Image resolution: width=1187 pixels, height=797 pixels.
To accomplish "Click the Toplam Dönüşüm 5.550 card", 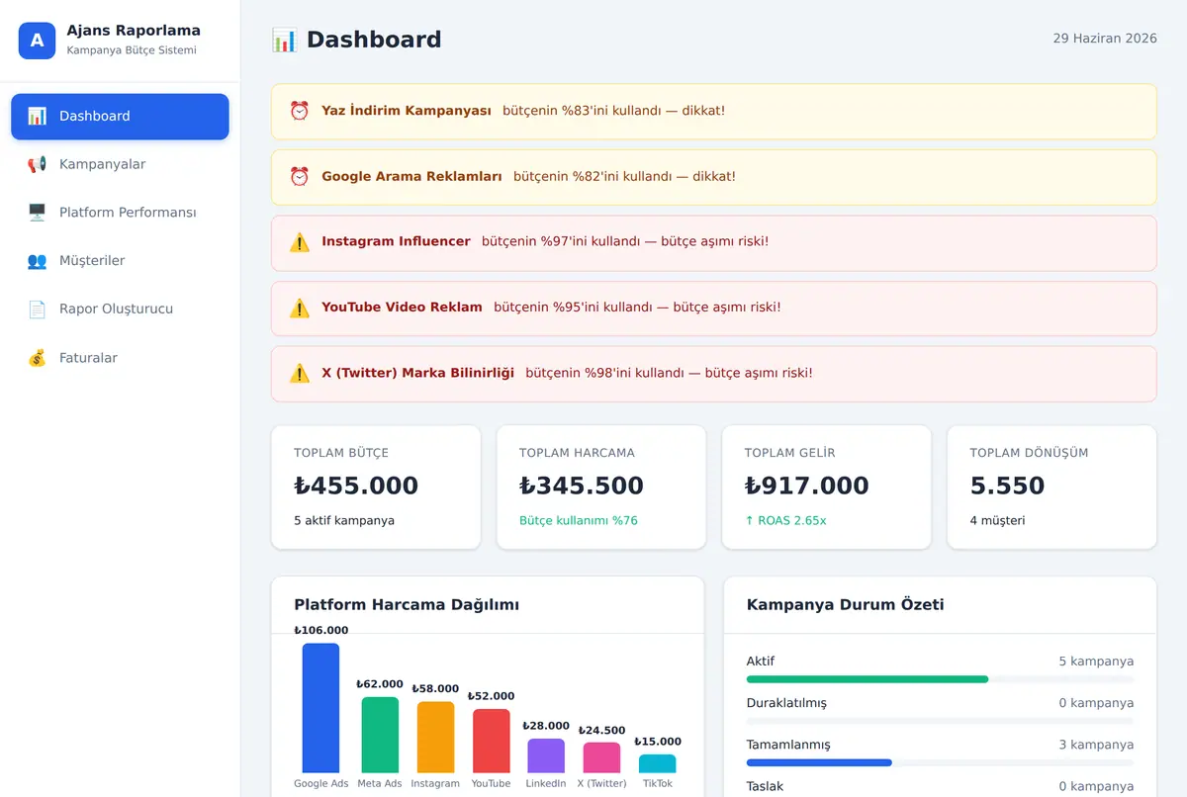I will click(x=1052, y=487).
